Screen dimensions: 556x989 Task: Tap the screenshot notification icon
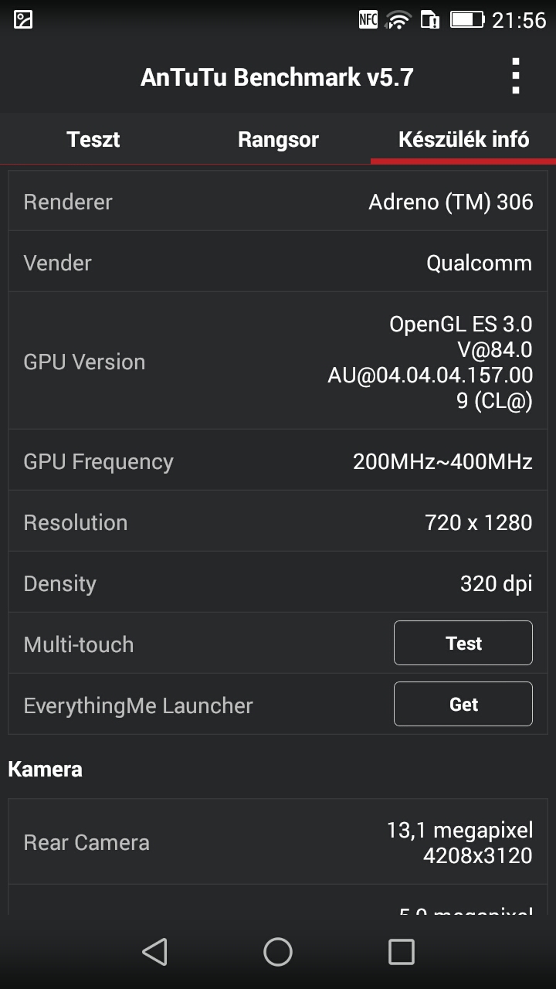(x=23, y=20)
